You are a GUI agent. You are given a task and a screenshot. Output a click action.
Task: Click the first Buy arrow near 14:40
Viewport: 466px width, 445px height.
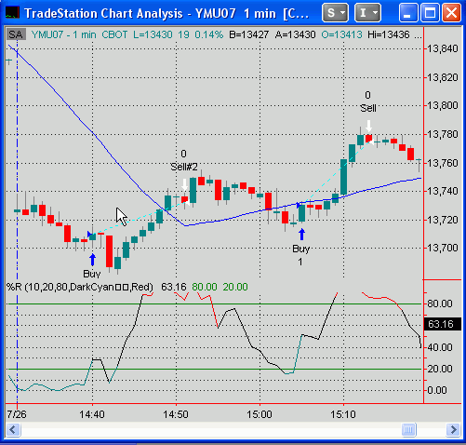(92, 260)
